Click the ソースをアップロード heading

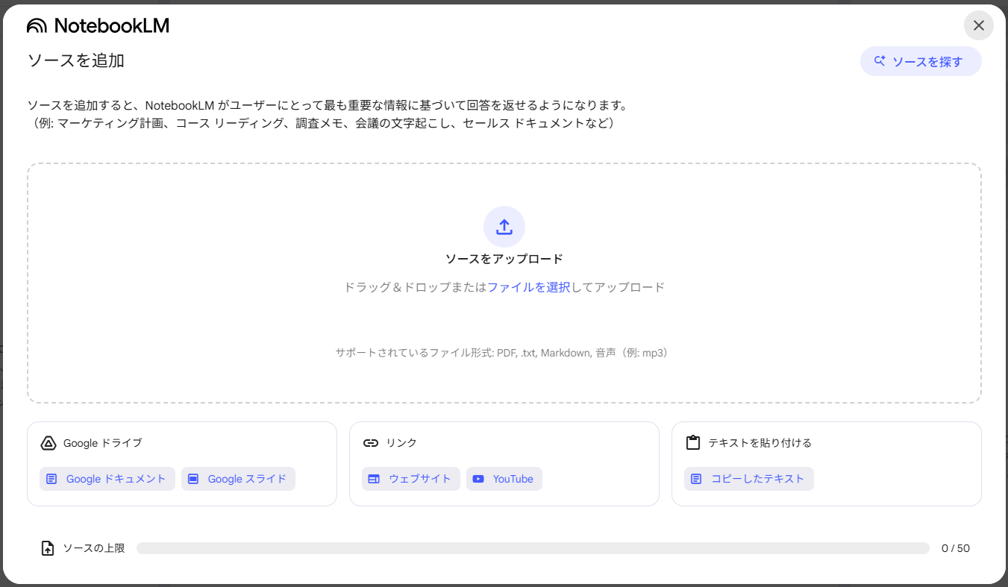504,259
